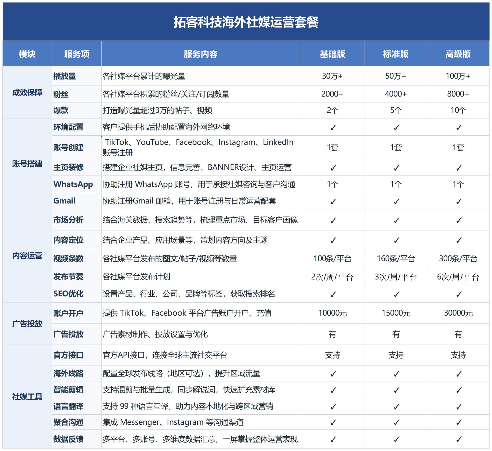
Task: Click the 2个 爆款 value
Action: 332,110
